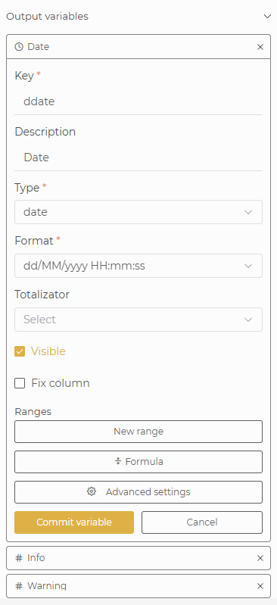
Task: Click the clock icon beside Date
Action: [18, 47]
